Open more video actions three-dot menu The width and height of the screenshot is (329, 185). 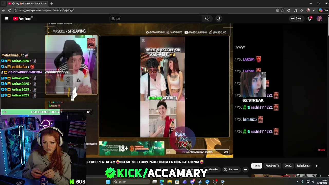click(x=245, y=169)
